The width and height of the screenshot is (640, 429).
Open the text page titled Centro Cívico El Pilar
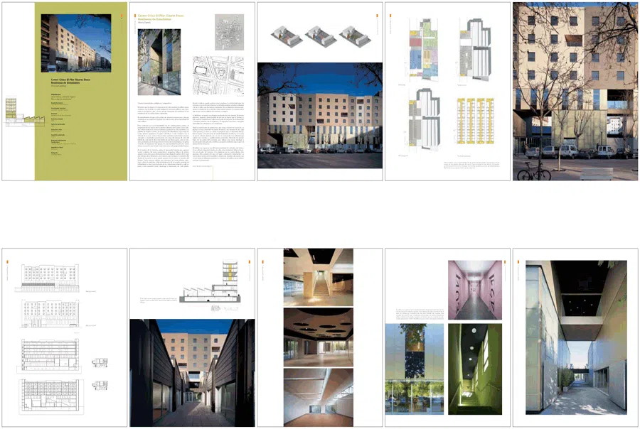coord(192,92)
